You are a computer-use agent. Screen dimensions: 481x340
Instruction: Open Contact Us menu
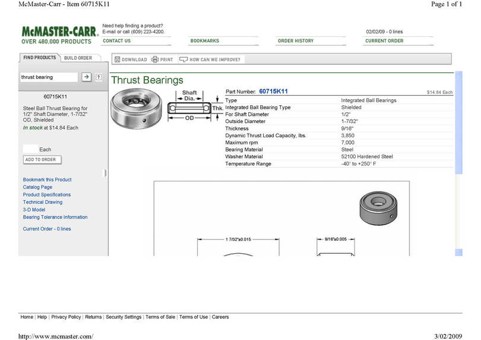[x=116, y=41]
